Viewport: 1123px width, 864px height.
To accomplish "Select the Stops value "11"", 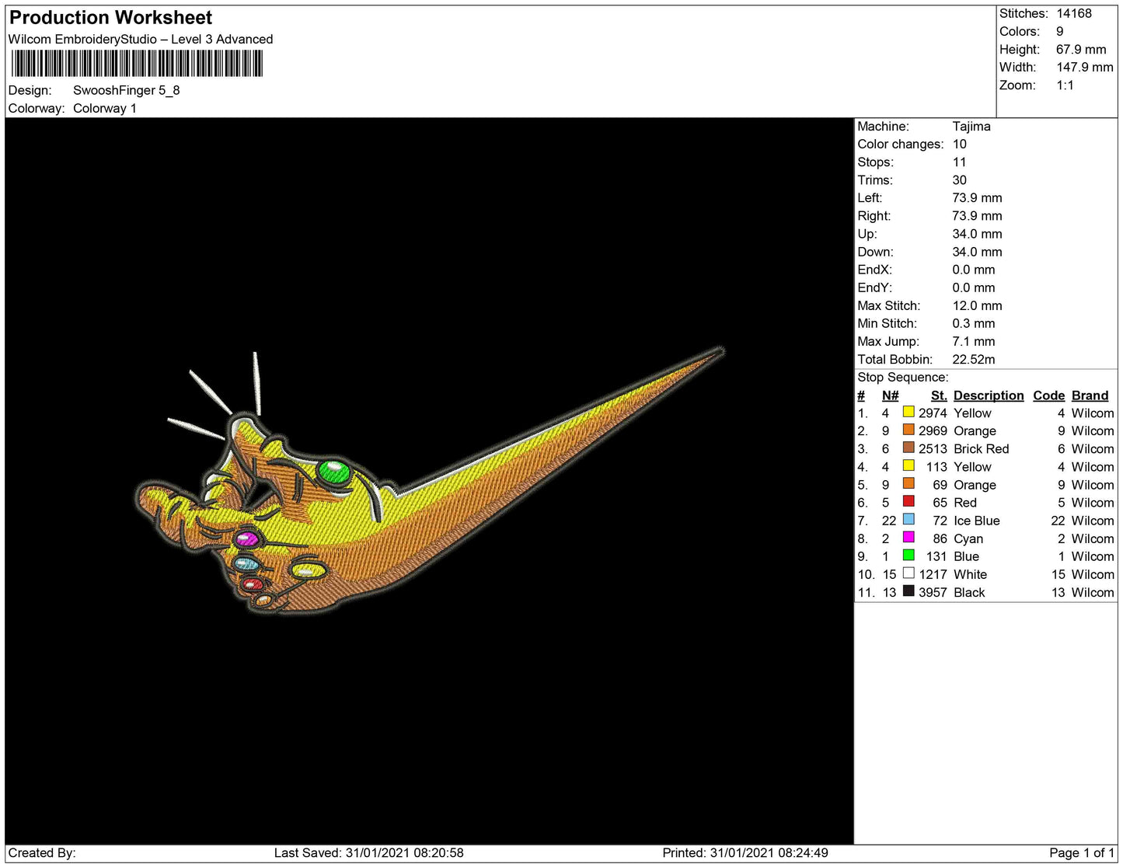I will tap(960, 162).
